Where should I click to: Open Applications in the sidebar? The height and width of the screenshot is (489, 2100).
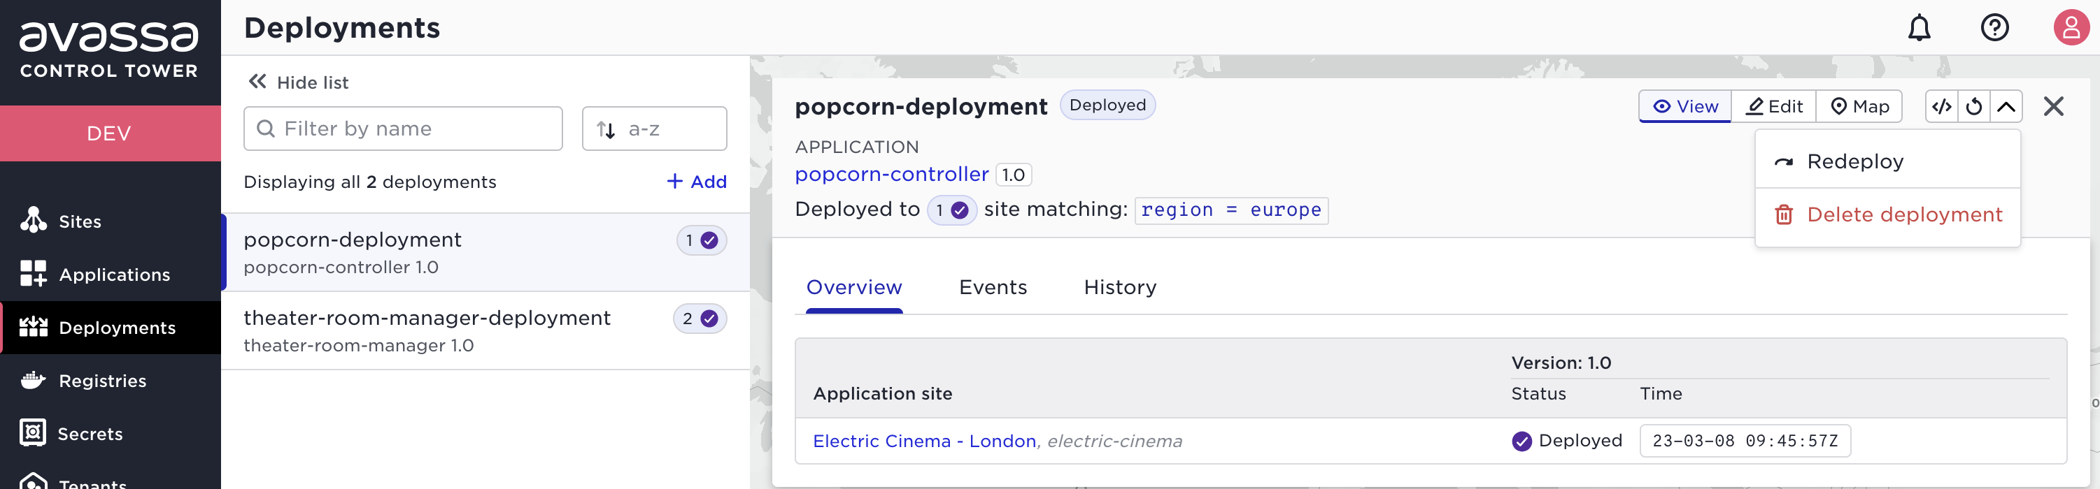click(110, 275)
